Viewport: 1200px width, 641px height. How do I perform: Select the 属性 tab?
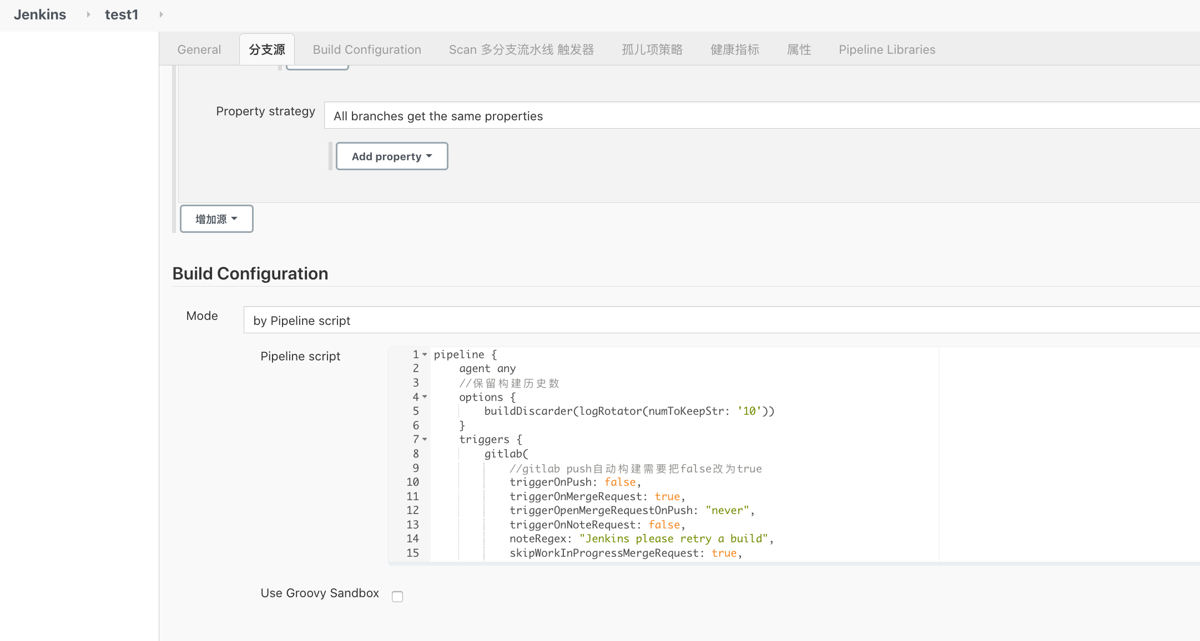point(799,49)
